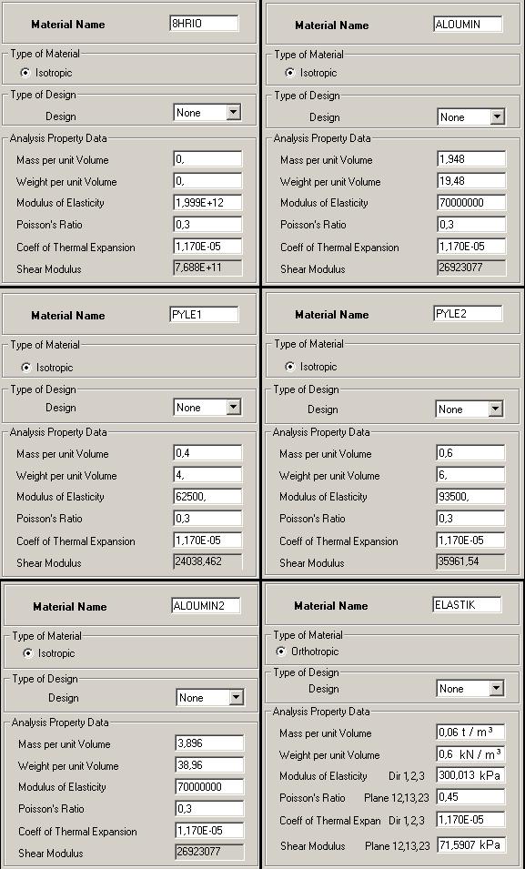Click ELASTIK shear modulus 71,5907 kPa field
The width and height of the screenshot is (525, 869).
pyautogui.click(x=470, y=844)
